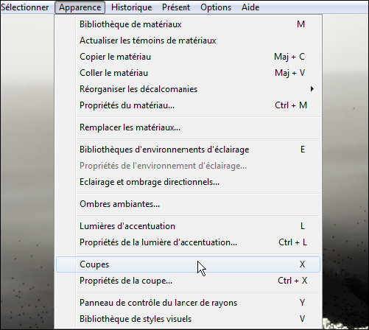Choose Bibliothèque de matériaux
Screen dimensions: 369x330
(188, 24)
